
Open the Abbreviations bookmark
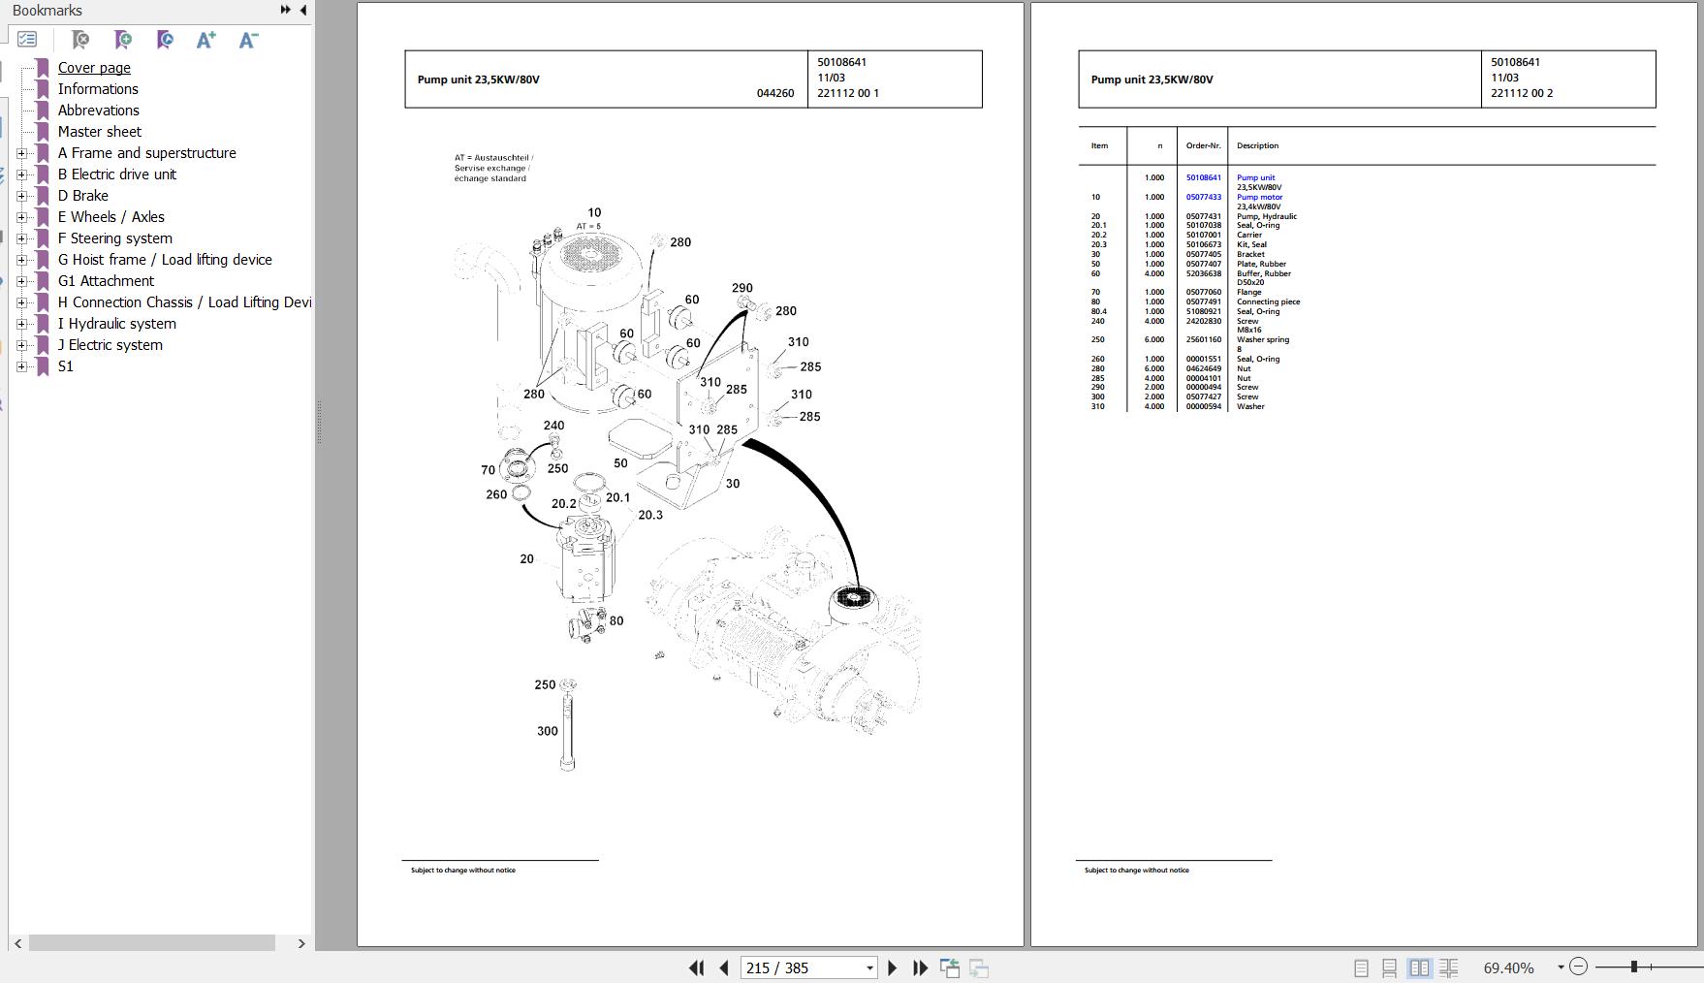click(x=98, y=111)
